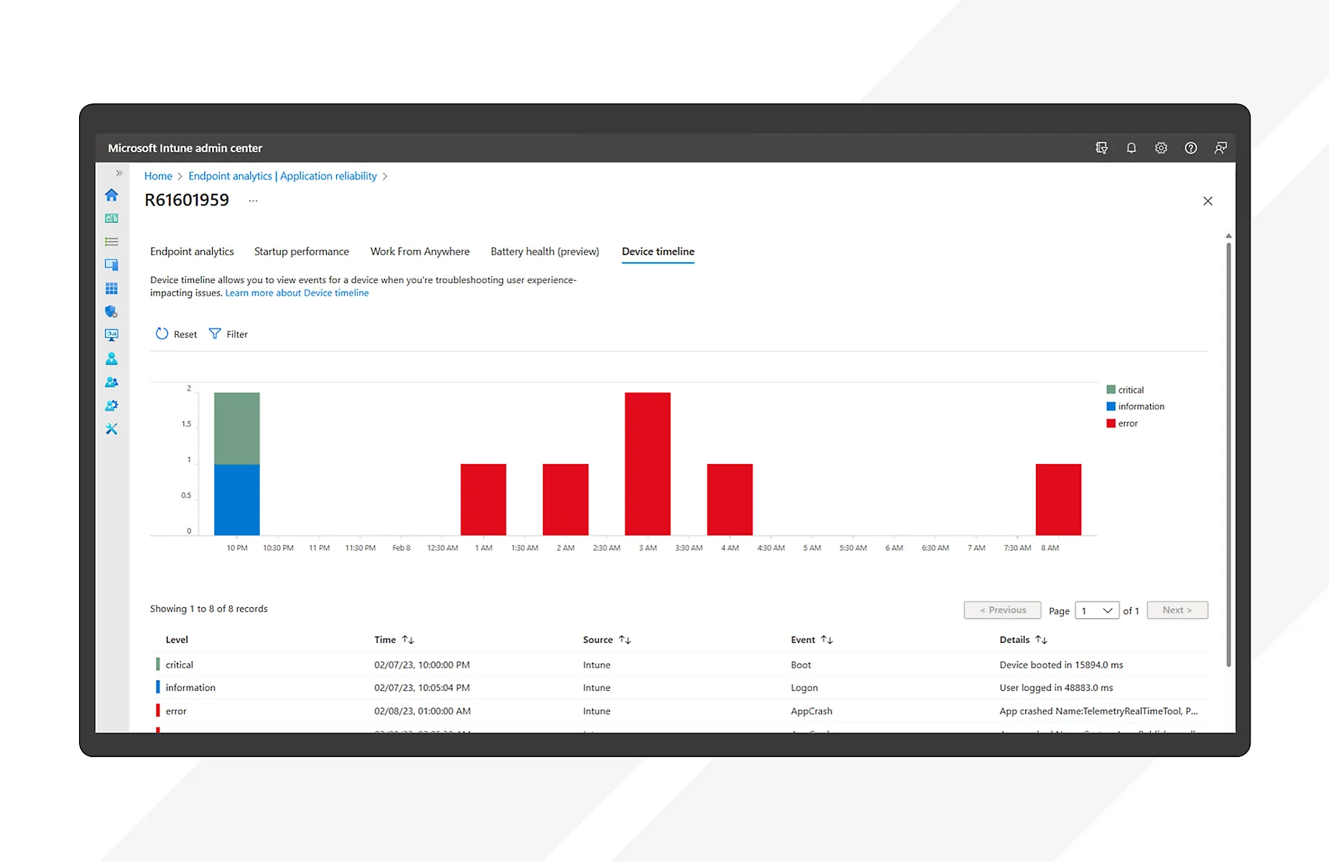Open Learn more about Device timeline link
Image resolution: width=1329 pixels, height=862 pixels.
coord(297,293)
